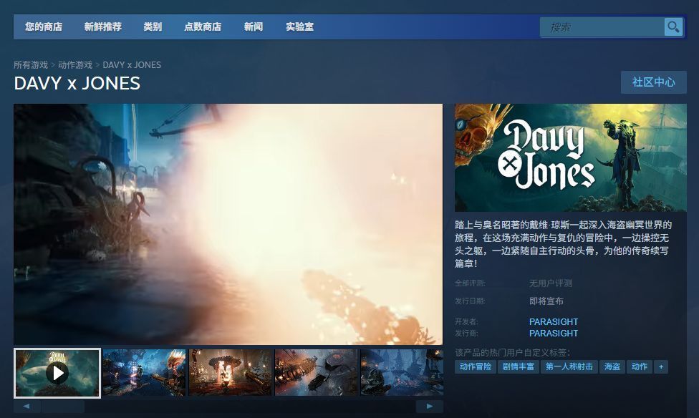The image size is (699, 418).
Task: Select the 海盗 tag
Action: (x=612, y=366)
